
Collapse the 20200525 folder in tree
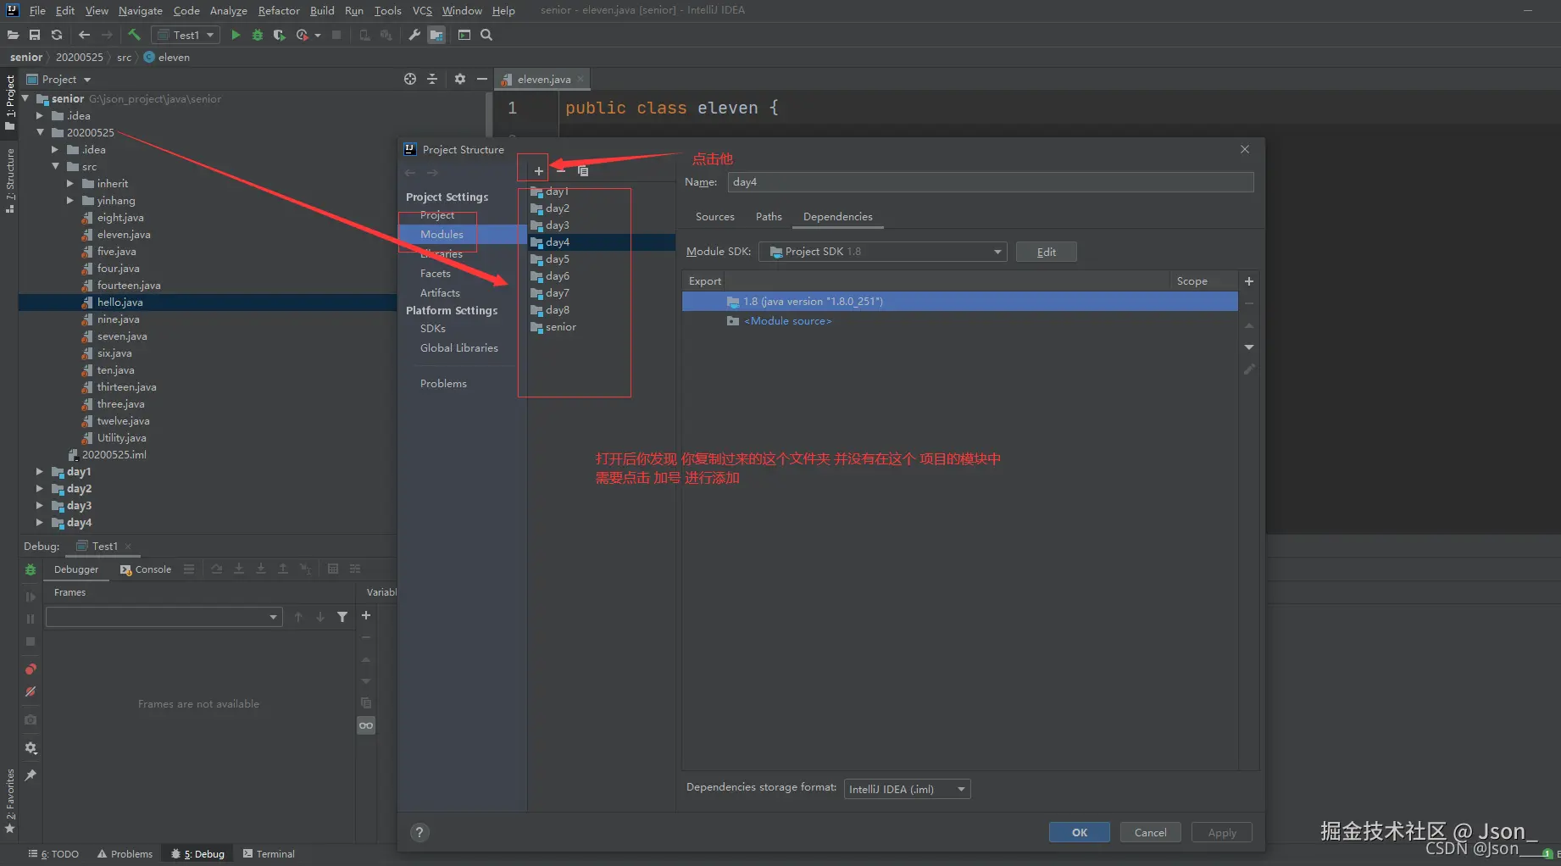click(40, 132)
